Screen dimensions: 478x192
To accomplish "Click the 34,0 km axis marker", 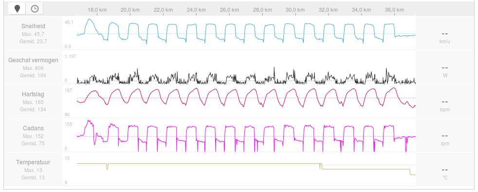I will pyautogui.click(x=361, y=10).
